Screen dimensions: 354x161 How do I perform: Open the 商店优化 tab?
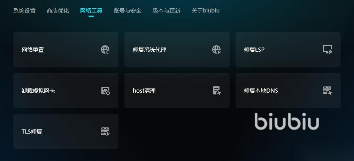coord(58,10)
